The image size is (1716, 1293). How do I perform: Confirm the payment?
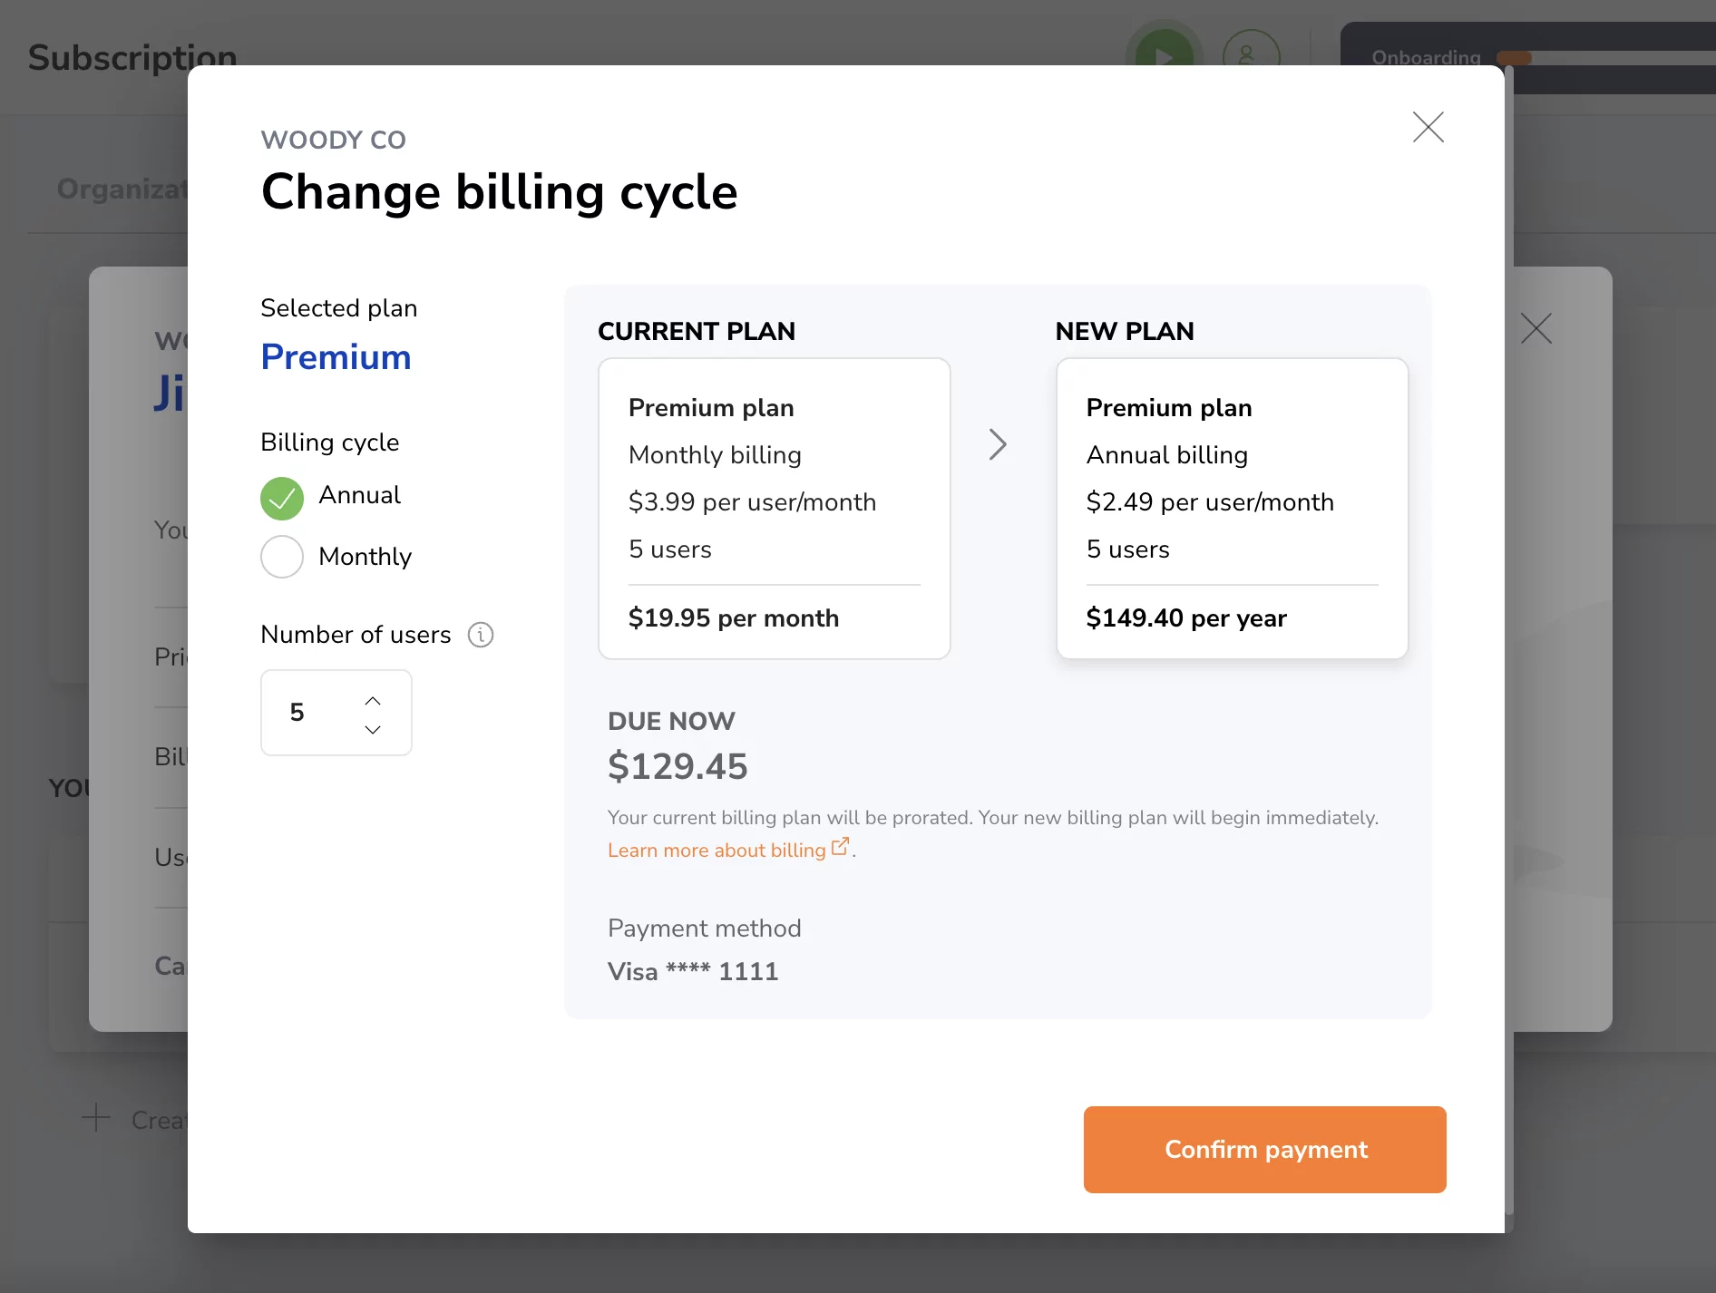(1265, 1150)
